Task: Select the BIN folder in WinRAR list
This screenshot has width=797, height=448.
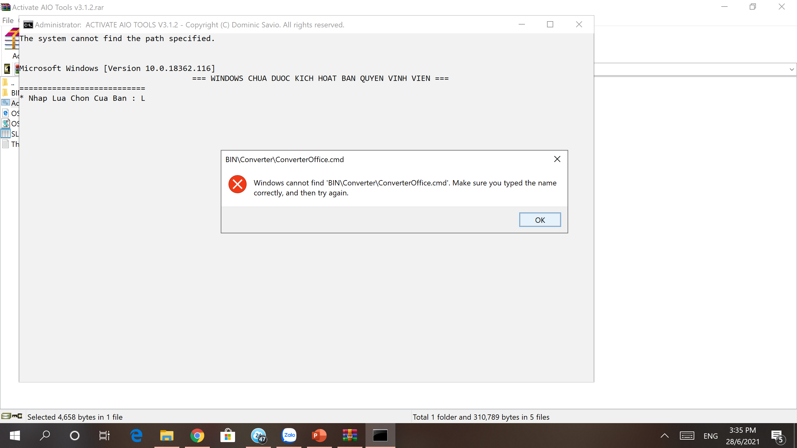Action: pyautogui.click(x=10, y=93)
